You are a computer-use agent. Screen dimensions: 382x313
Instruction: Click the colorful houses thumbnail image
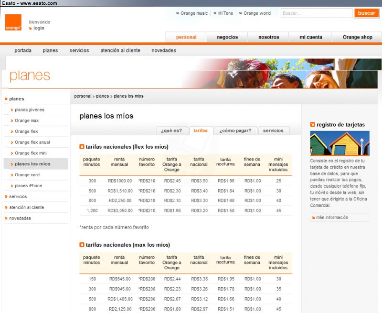click(x=340, y=143)
